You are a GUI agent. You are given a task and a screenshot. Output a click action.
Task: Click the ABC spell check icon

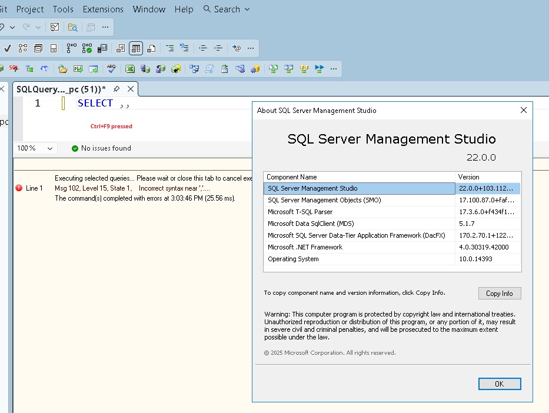coord(111,69)
